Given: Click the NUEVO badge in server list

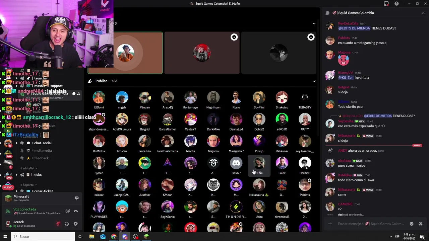Looking at the screenshot, I should pyautogui.click(x=8, y=187).
